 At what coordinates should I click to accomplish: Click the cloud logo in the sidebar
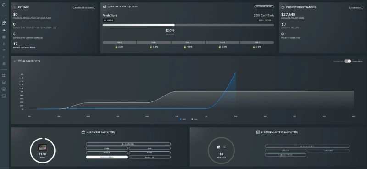pos(4,5)
